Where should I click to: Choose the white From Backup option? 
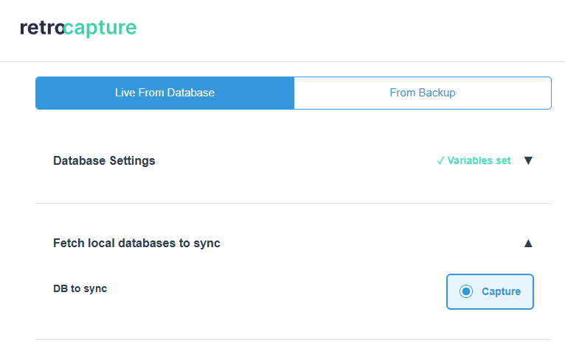(422, 93)
